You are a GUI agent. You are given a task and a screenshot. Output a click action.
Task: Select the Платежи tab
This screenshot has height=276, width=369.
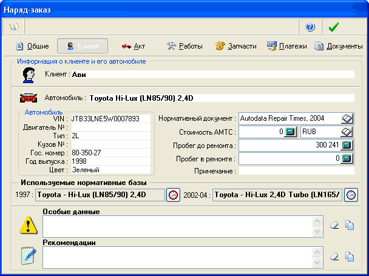(286, 46)
